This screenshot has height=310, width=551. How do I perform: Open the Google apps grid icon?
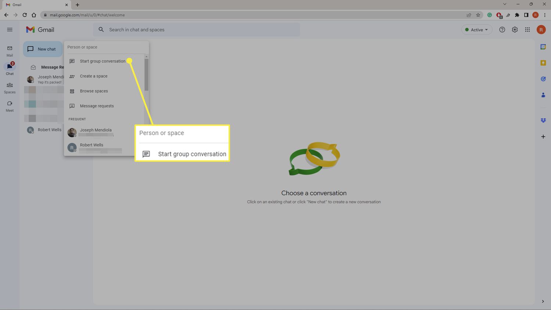pos(527,30)
